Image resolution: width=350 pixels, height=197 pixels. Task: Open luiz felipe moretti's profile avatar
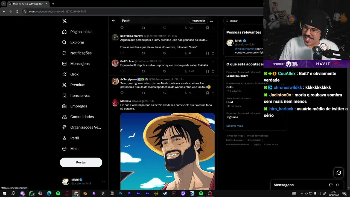(x=115, y=37)
